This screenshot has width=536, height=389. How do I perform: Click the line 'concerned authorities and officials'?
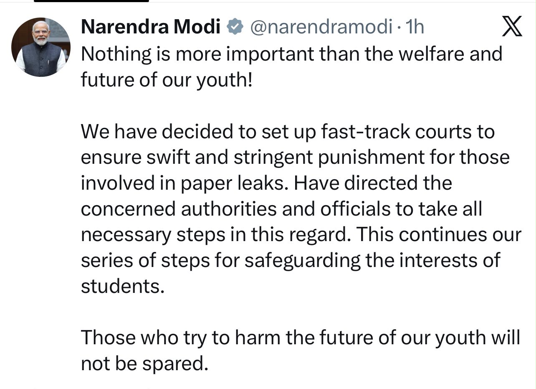[281, 209]
